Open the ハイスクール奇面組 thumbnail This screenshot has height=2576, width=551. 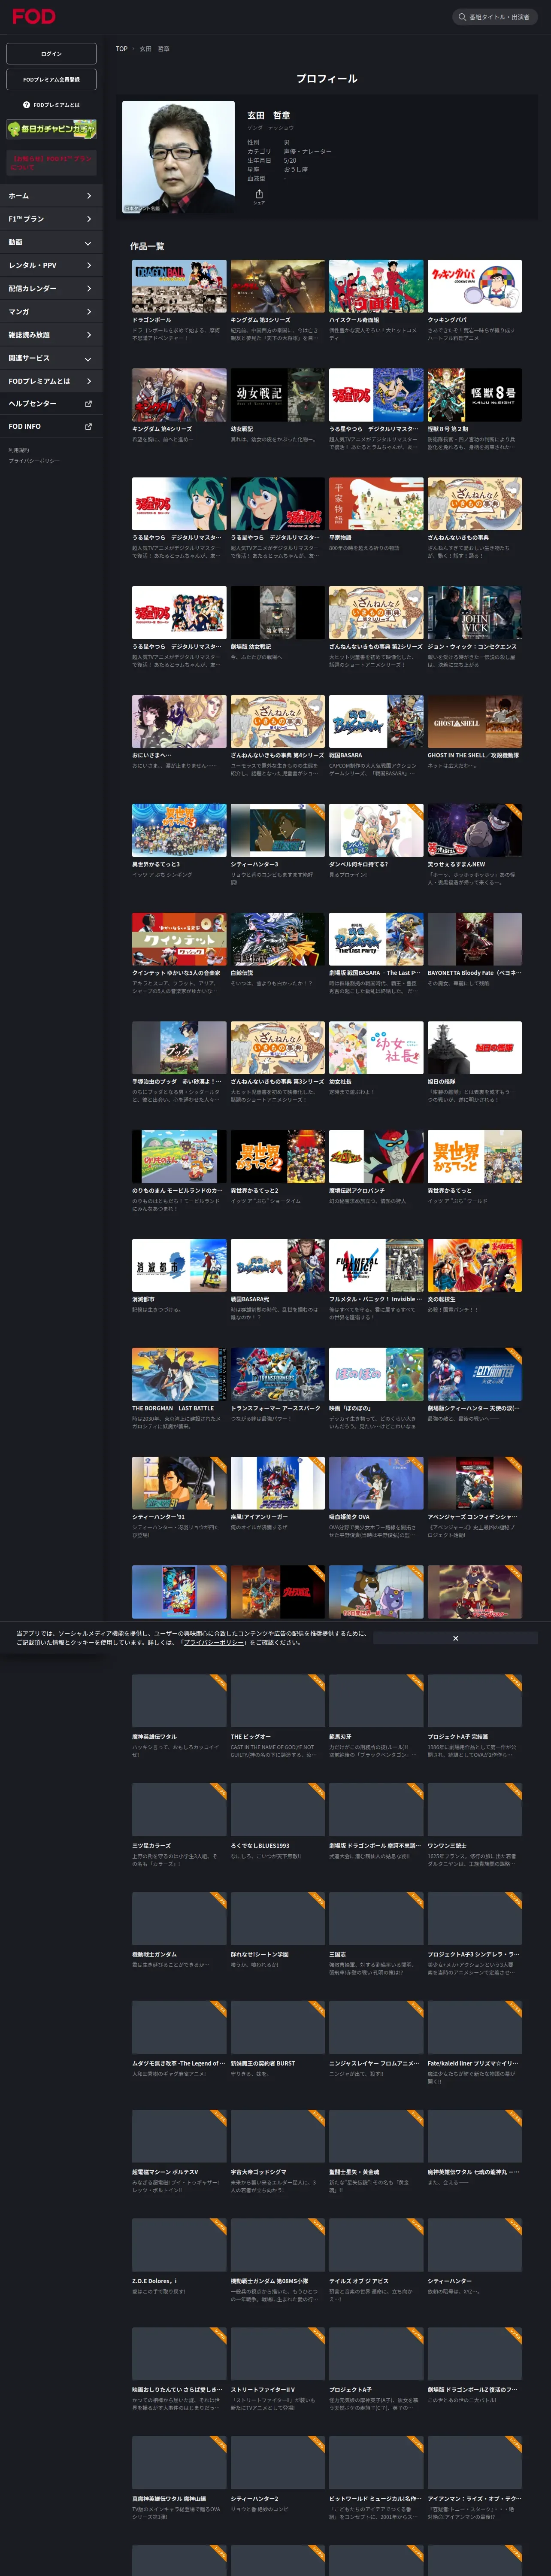click(x=376, y=286)
